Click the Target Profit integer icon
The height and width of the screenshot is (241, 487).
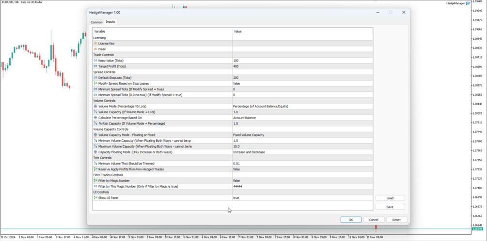pos(95,66)
